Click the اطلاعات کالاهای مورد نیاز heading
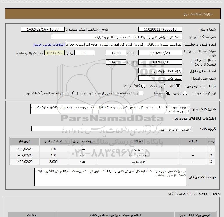Screen dimensions: 224x217 click(194, 119)
